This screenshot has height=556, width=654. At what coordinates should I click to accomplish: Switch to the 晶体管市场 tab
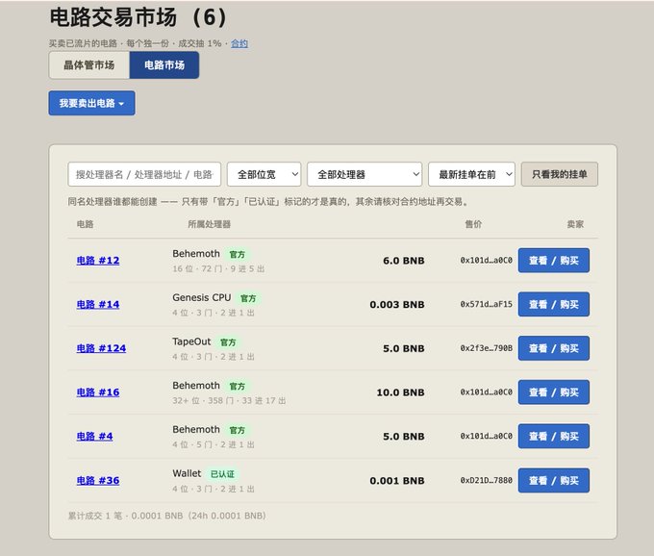click(89, 65)
